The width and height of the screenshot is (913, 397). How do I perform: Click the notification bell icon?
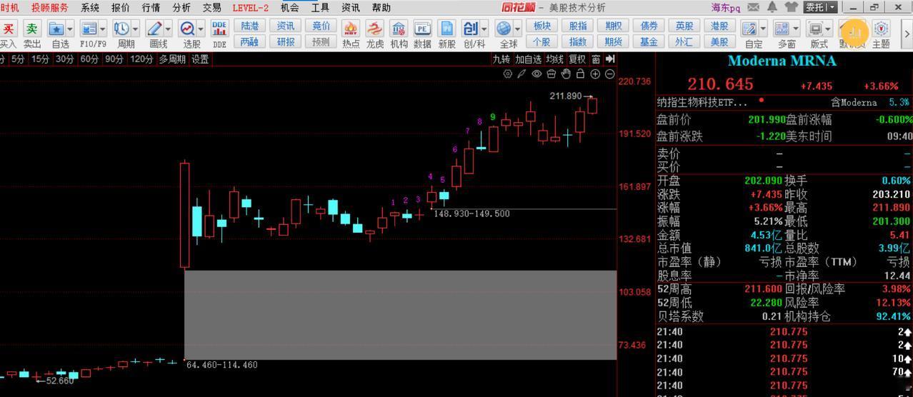click(x=772, y=7)
